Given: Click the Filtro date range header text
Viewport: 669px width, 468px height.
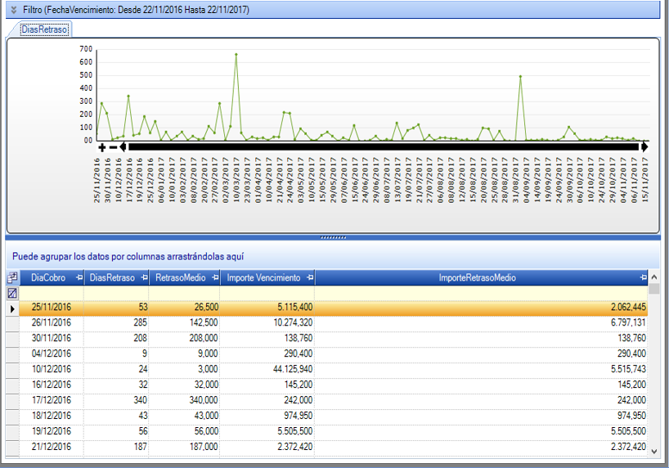Looking at the screenshot, I should tap(136, 9).
